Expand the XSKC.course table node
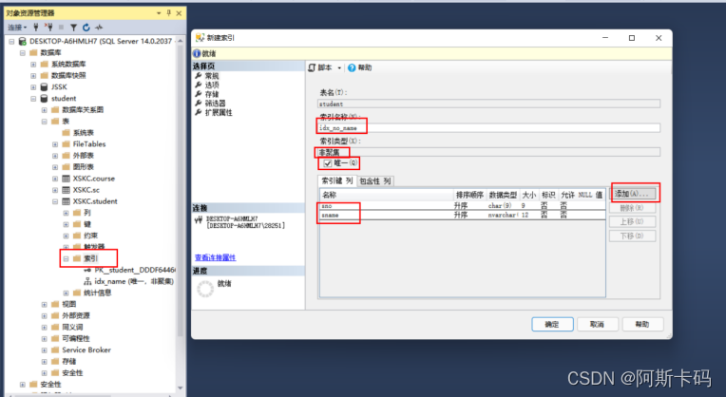Image resolution: width=726 pixels, height=397 pixels. (55, 179)
